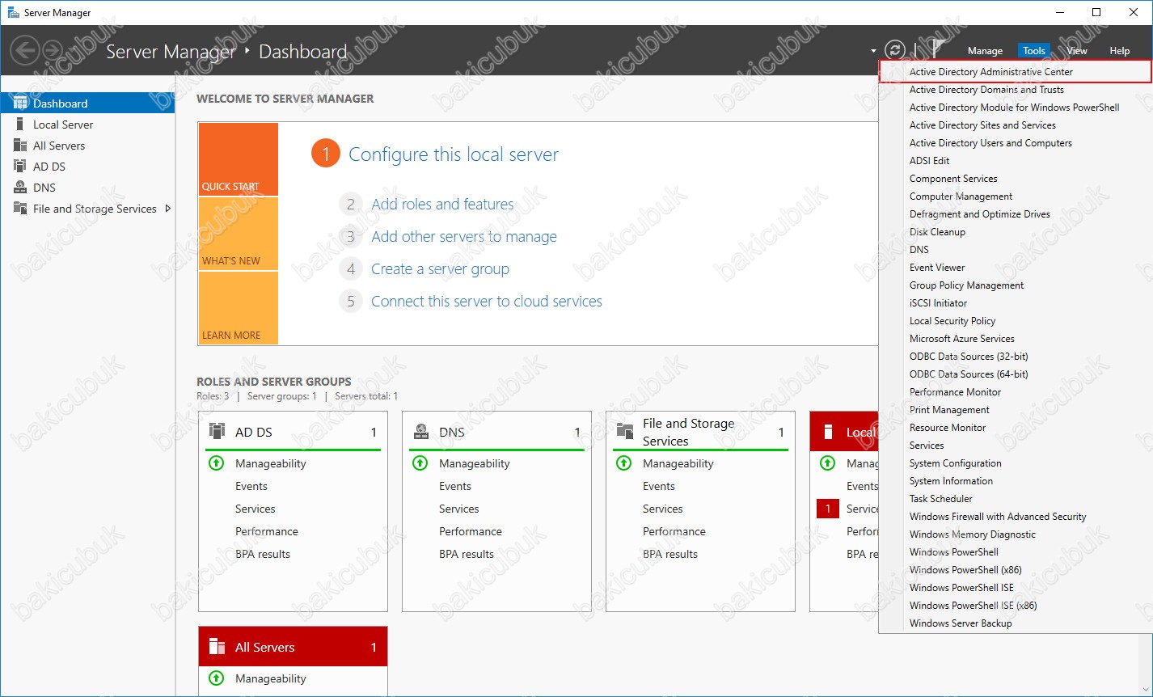This screenshot has height=697, width=1153.
Task: Click the Local Server icon in sidebar
Action: pos(20,125)
